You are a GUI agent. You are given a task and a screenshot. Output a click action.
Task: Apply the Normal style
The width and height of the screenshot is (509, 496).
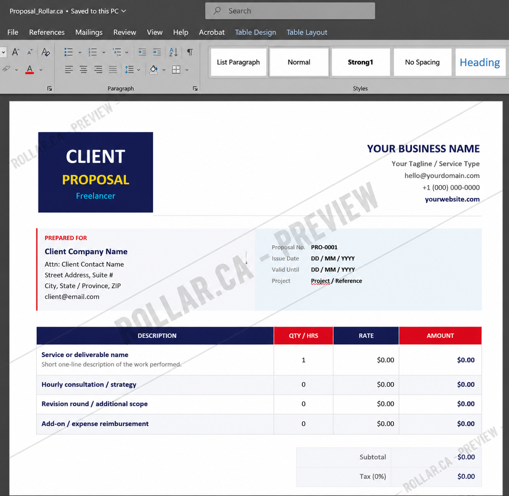tap(299, 62)
